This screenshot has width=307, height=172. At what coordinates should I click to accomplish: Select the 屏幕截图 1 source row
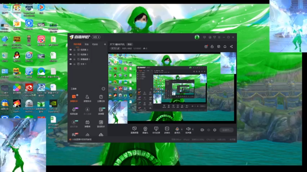(x=88, y=59)
